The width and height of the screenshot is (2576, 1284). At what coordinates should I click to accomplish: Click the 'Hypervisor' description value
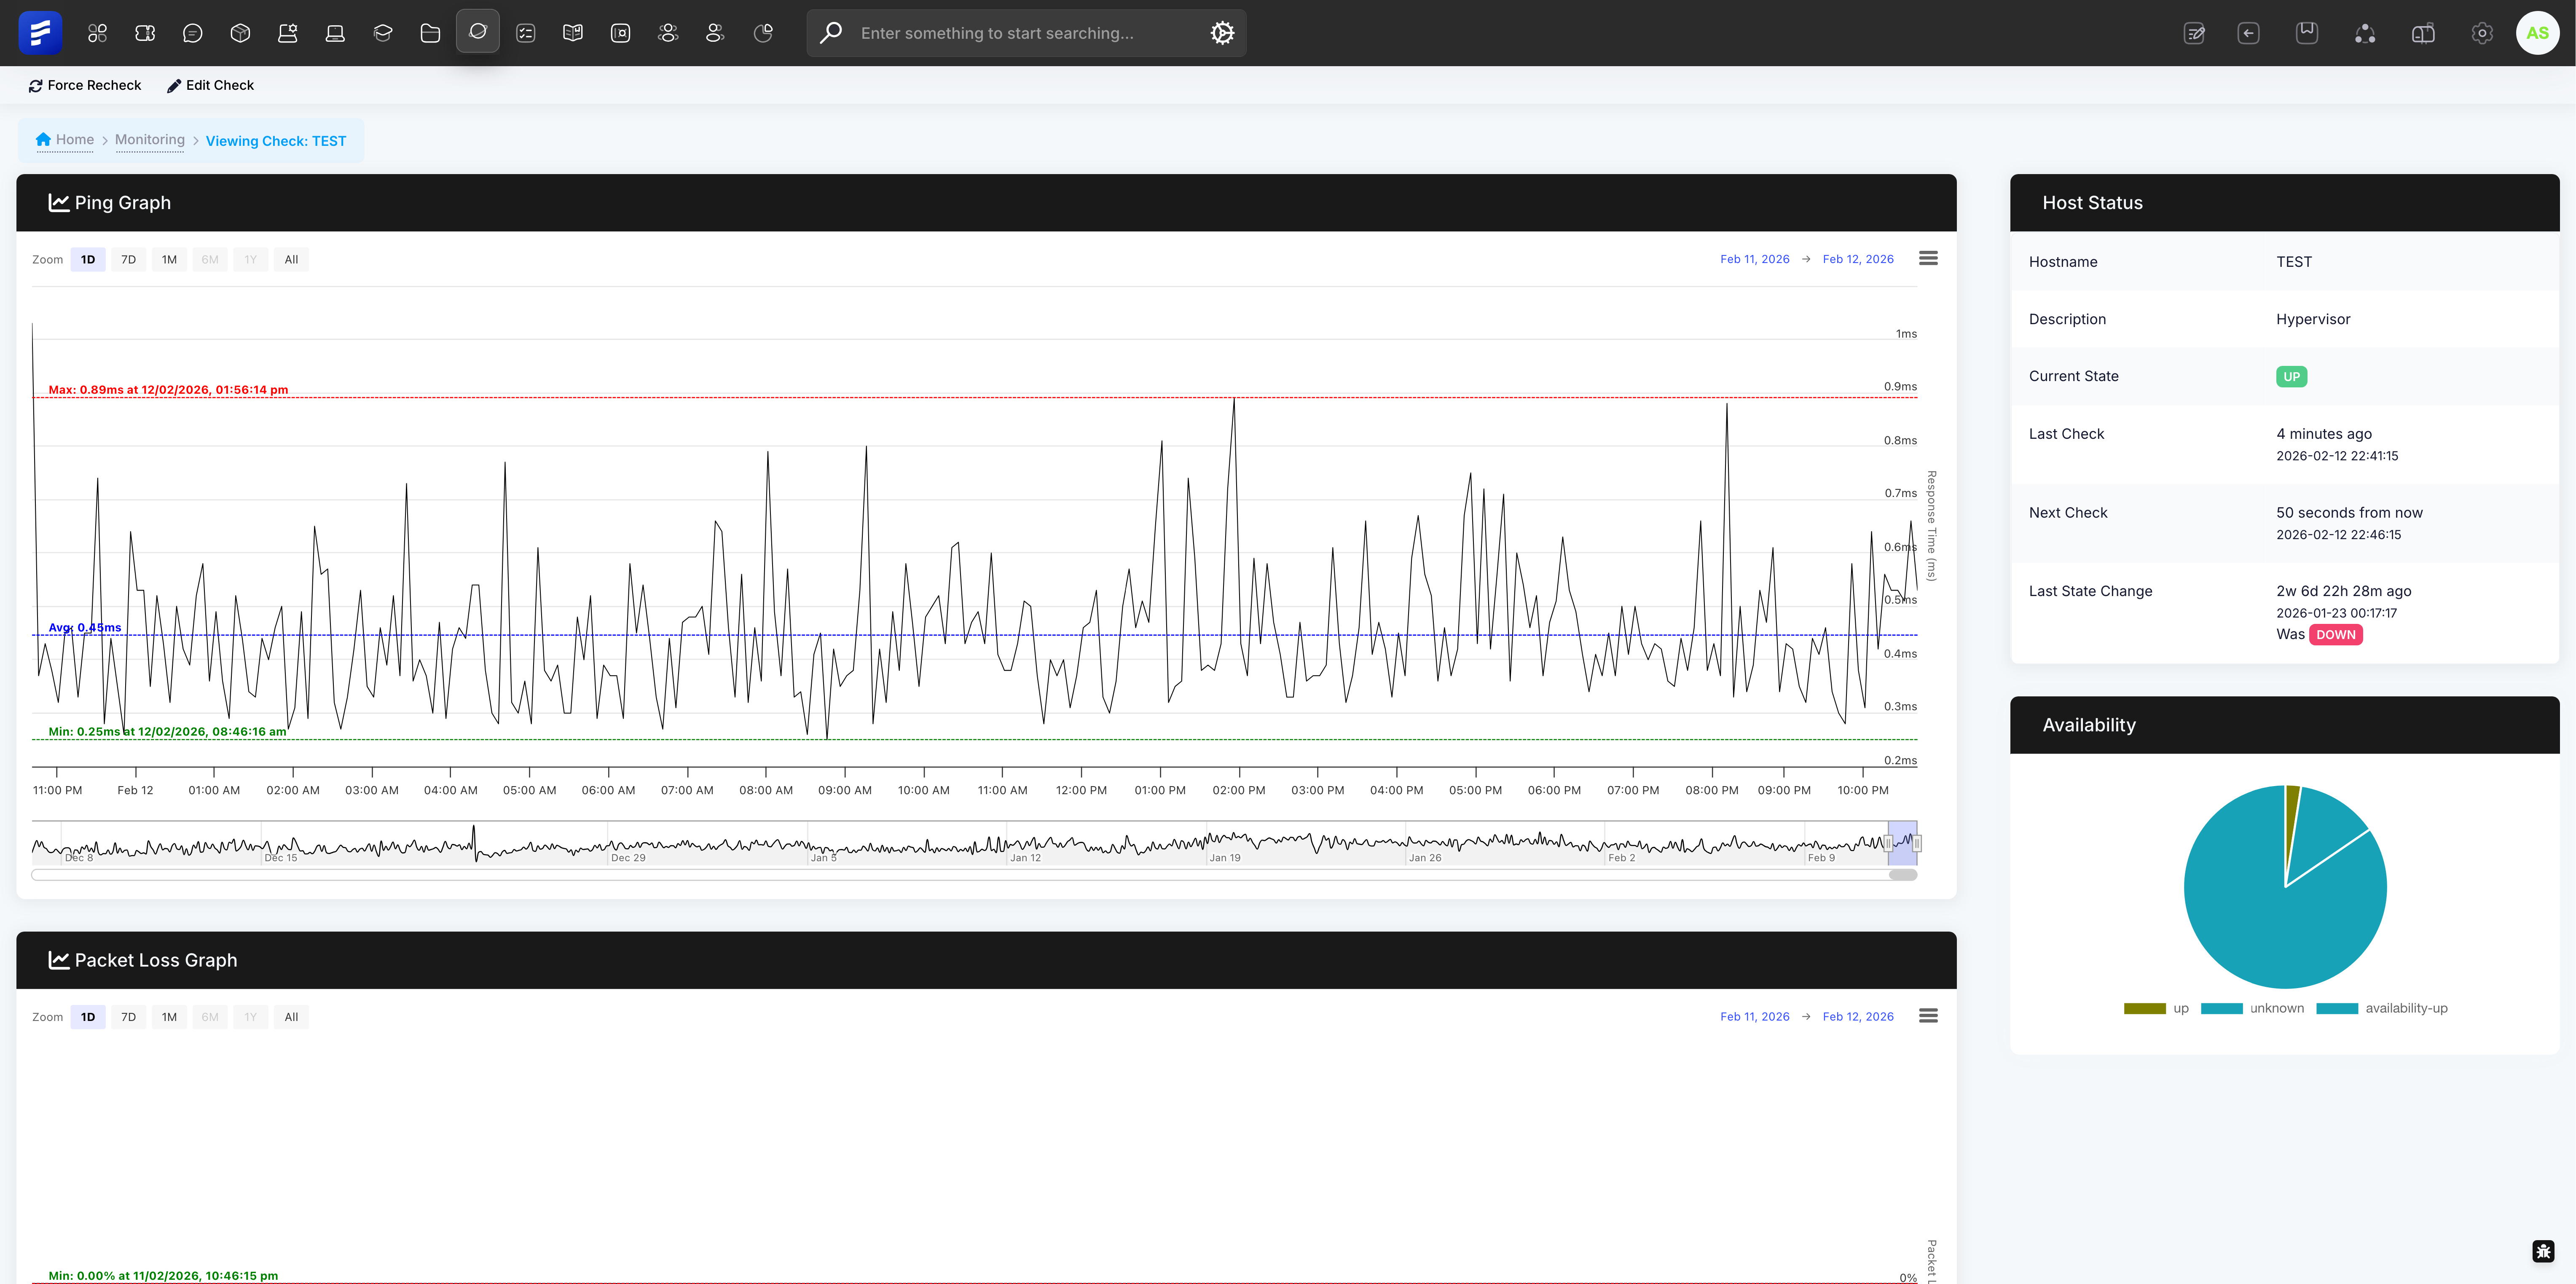point(2313,319)
